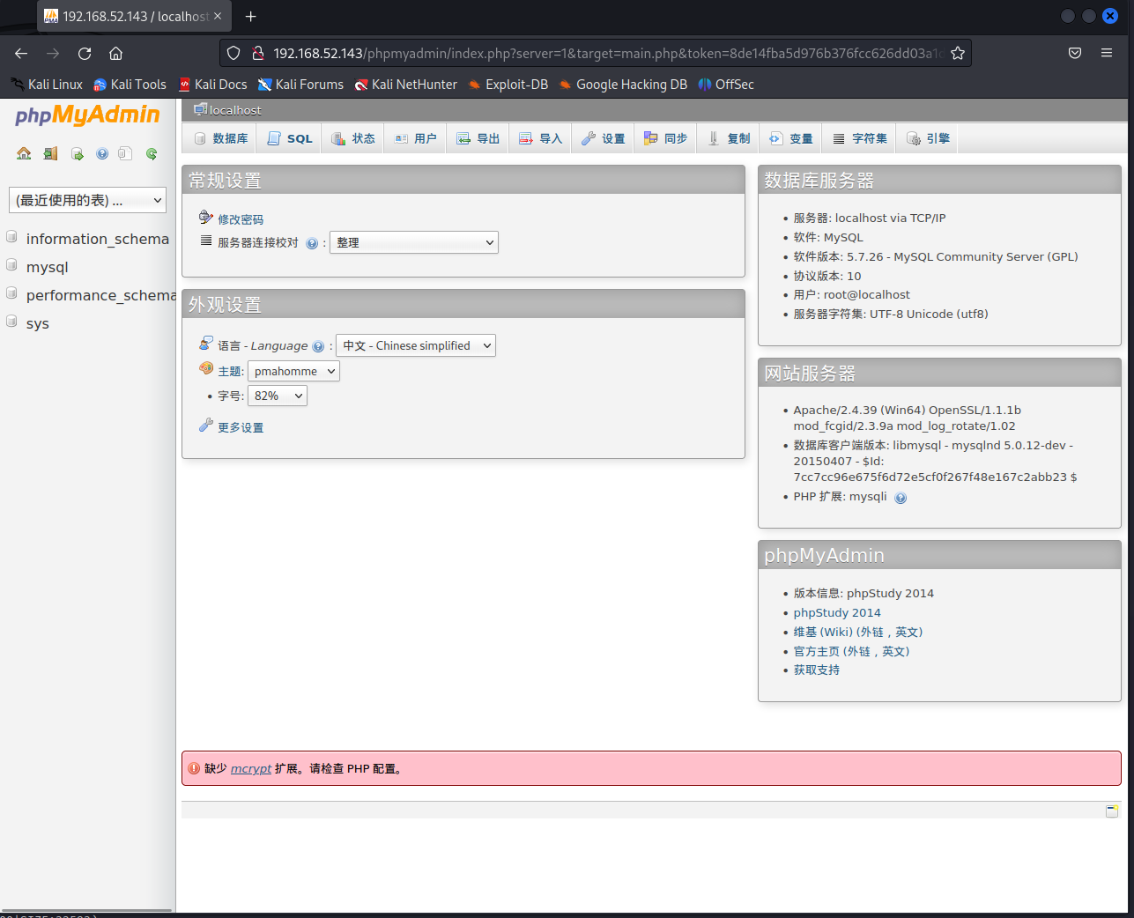Switch to the 数据库 tab

point(220,138)
